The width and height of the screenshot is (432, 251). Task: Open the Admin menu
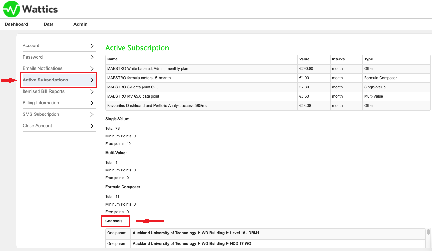[80, 24]
